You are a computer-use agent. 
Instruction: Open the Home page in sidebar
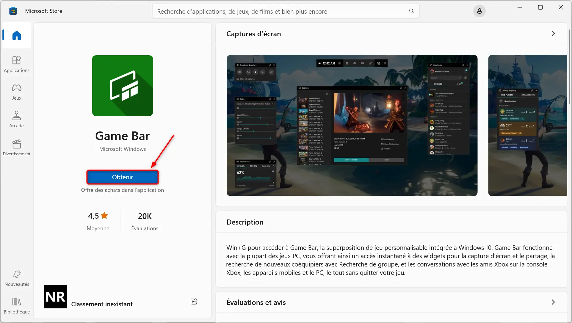point(17,35)
